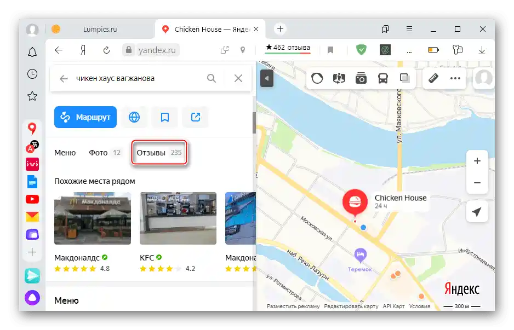Open a new tab with plus
This screenshot has height=330, width=514.
coord(280,29)
